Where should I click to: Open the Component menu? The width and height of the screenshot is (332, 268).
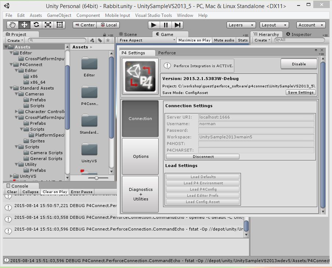pyautogui.click(x=88, y=15)
